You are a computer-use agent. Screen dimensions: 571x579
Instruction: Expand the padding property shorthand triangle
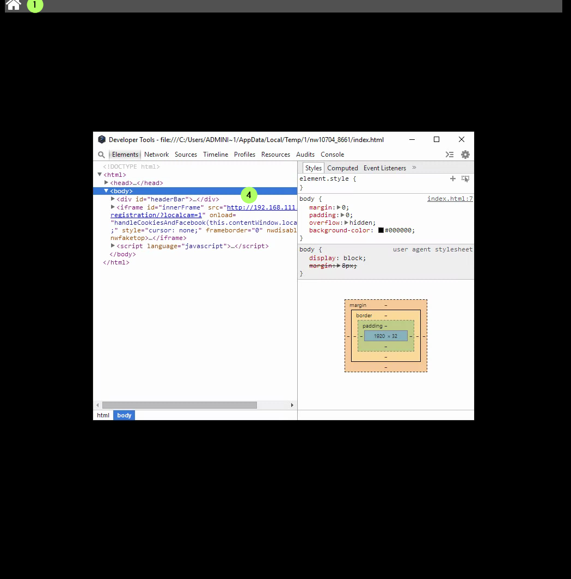pyautogui.click(x=342, y=215)
